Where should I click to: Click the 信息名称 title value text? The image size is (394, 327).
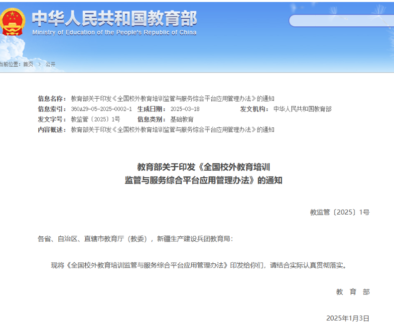coord(173,99)
